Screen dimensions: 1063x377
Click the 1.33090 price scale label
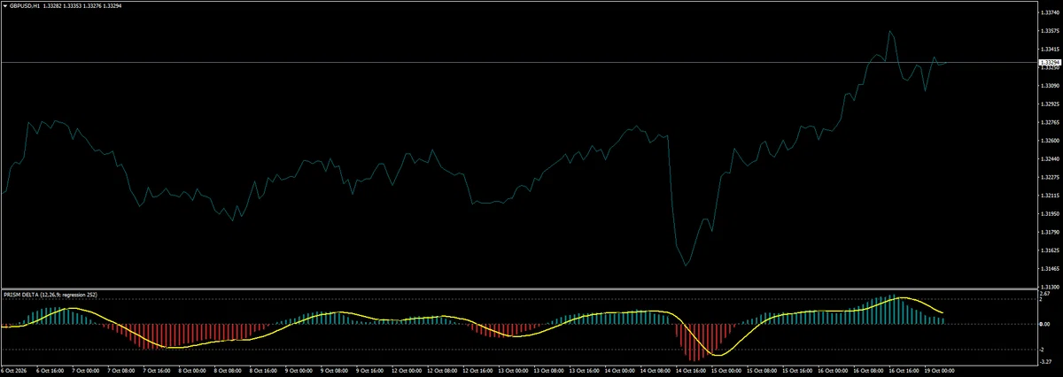click(x=1049, y=86)
